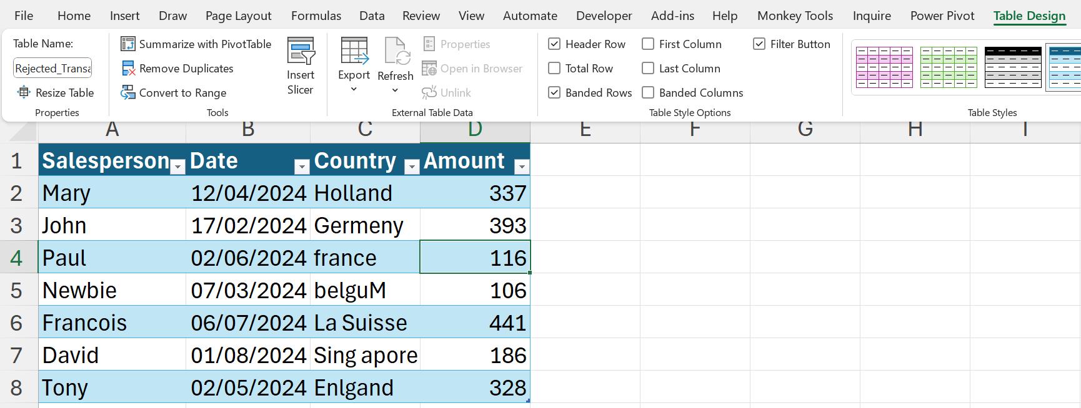Click the Convert to Range label
1081x408 pixels.
tap(183, 92)
